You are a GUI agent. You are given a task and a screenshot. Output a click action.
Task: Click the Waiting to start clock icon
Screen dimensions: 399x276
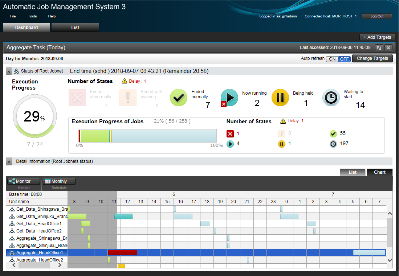click(331, 97)
